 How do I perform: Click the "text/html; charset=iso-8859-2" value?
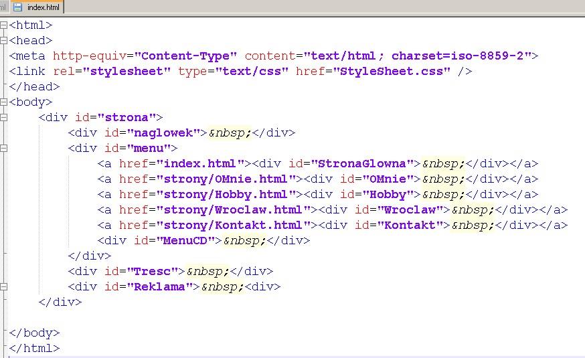[417, 56]
